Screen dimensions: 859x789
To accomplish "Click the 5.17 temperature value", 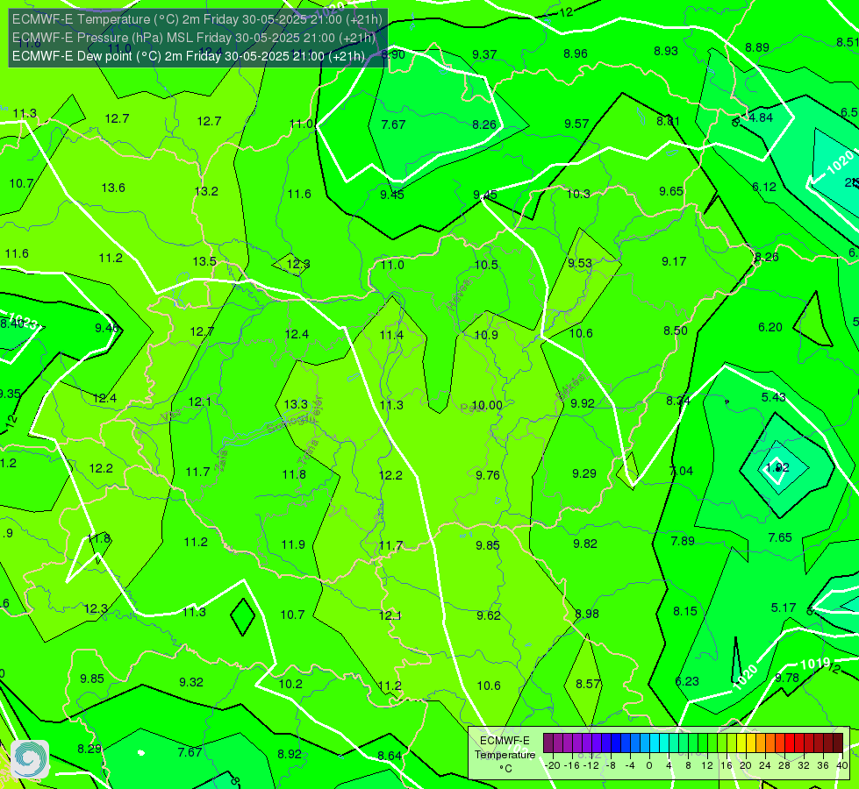I will (x=784, y=608).
